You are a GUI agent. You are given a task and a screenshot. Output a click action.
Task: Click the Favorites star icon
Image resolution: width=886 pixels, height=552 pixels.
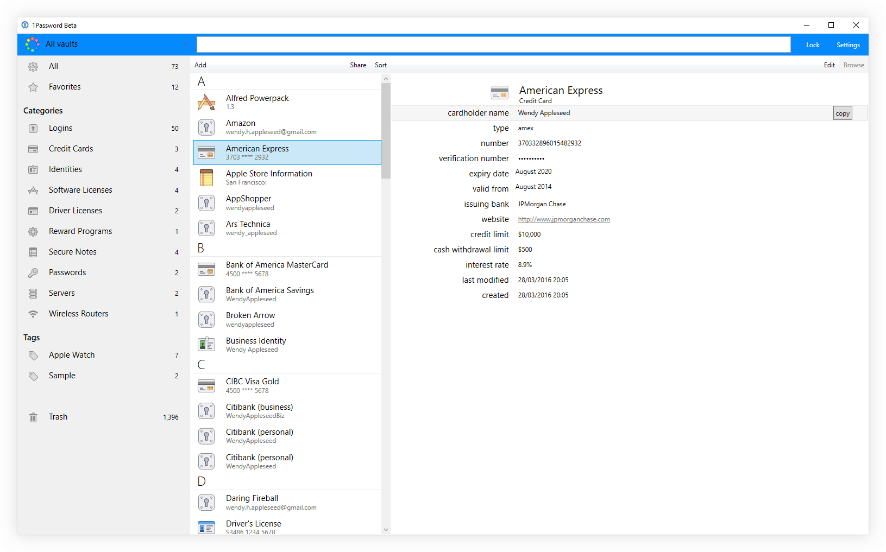[33, 87]
